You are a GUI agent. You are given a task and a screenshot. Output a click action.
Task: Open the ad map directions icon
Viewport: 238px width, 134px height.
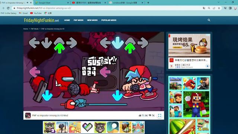[208, 66]
